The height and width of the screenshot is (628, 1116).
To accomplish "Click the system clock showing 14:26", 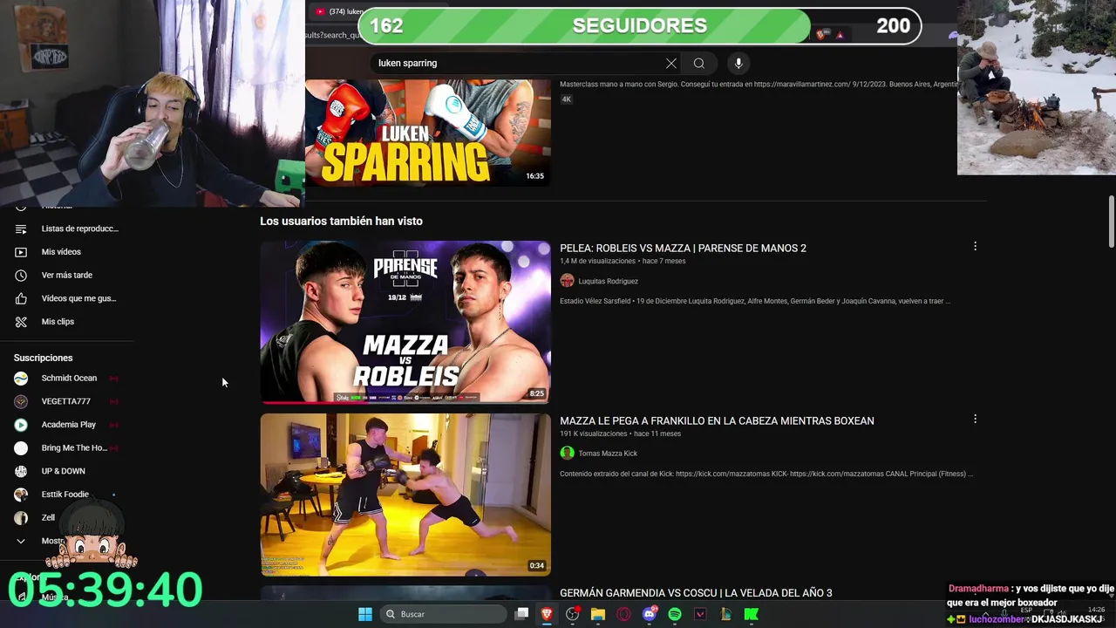I will click(1096, 610).
